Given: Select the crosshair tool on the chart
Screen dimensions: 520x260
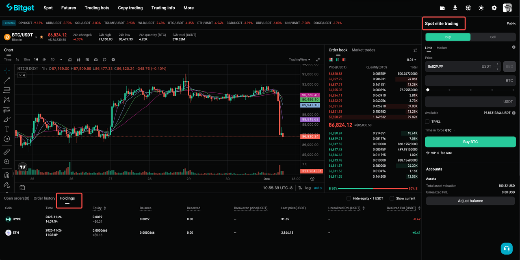Looking at the screenshot, I should (6, 70).
